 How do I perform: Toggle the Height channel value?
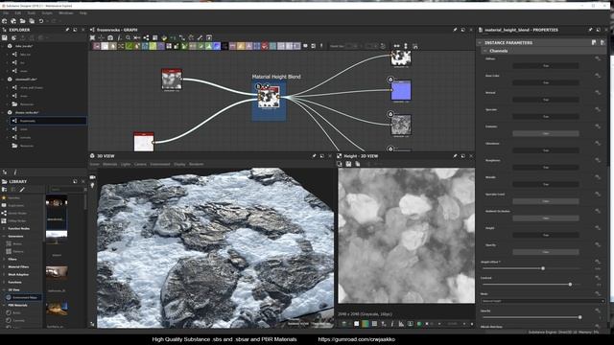[x=546, y=235]
